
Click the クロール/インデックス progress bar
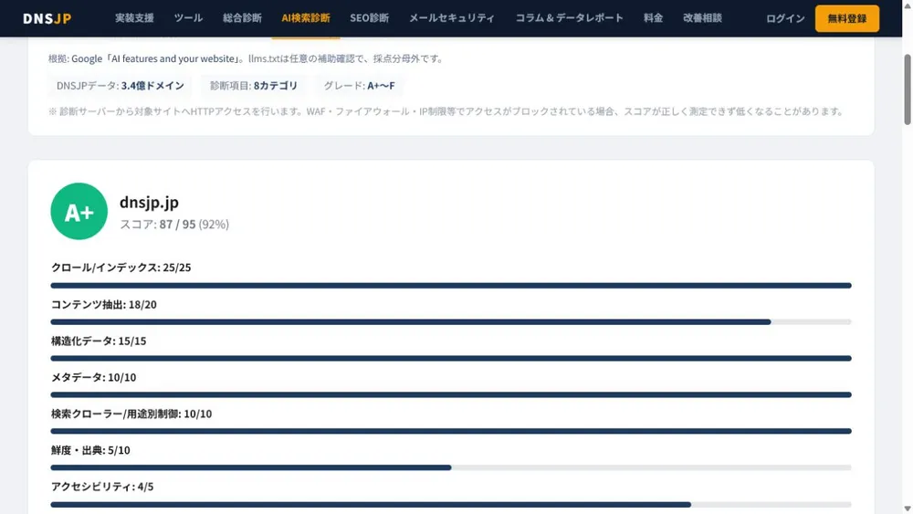pos(451,286)
